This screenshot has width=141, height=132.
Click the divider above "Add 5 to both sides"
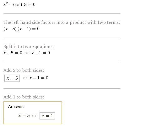click(x=62, y=62)
